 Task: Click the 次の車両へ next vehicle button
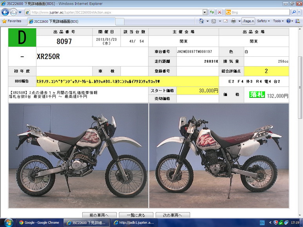173,215
